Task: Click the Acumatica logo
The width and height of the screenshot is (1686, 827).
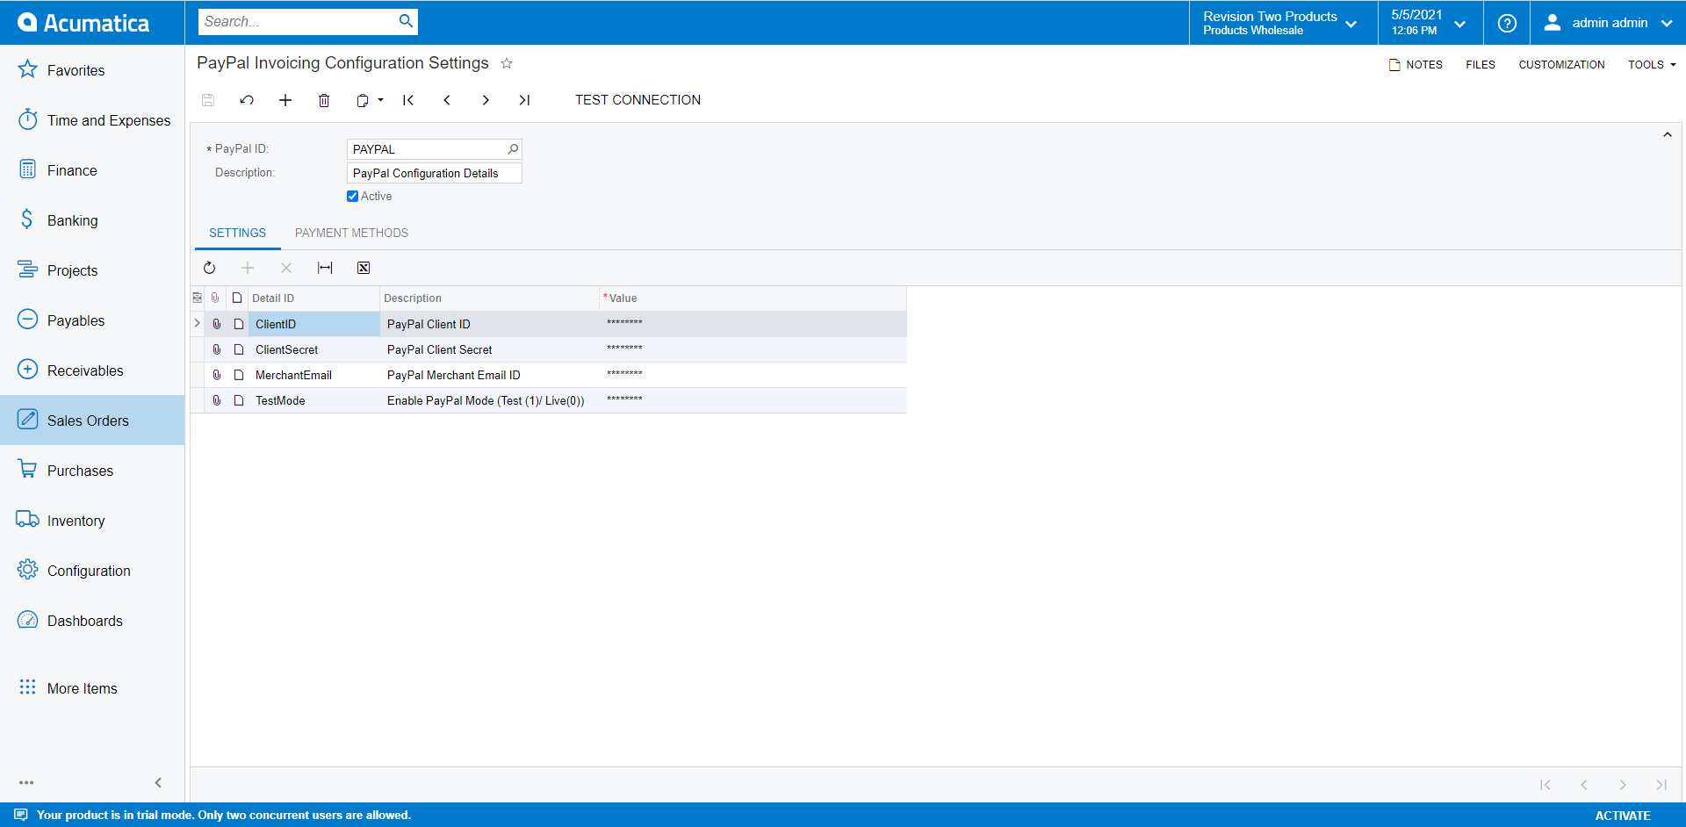Action: coord(83,23)
